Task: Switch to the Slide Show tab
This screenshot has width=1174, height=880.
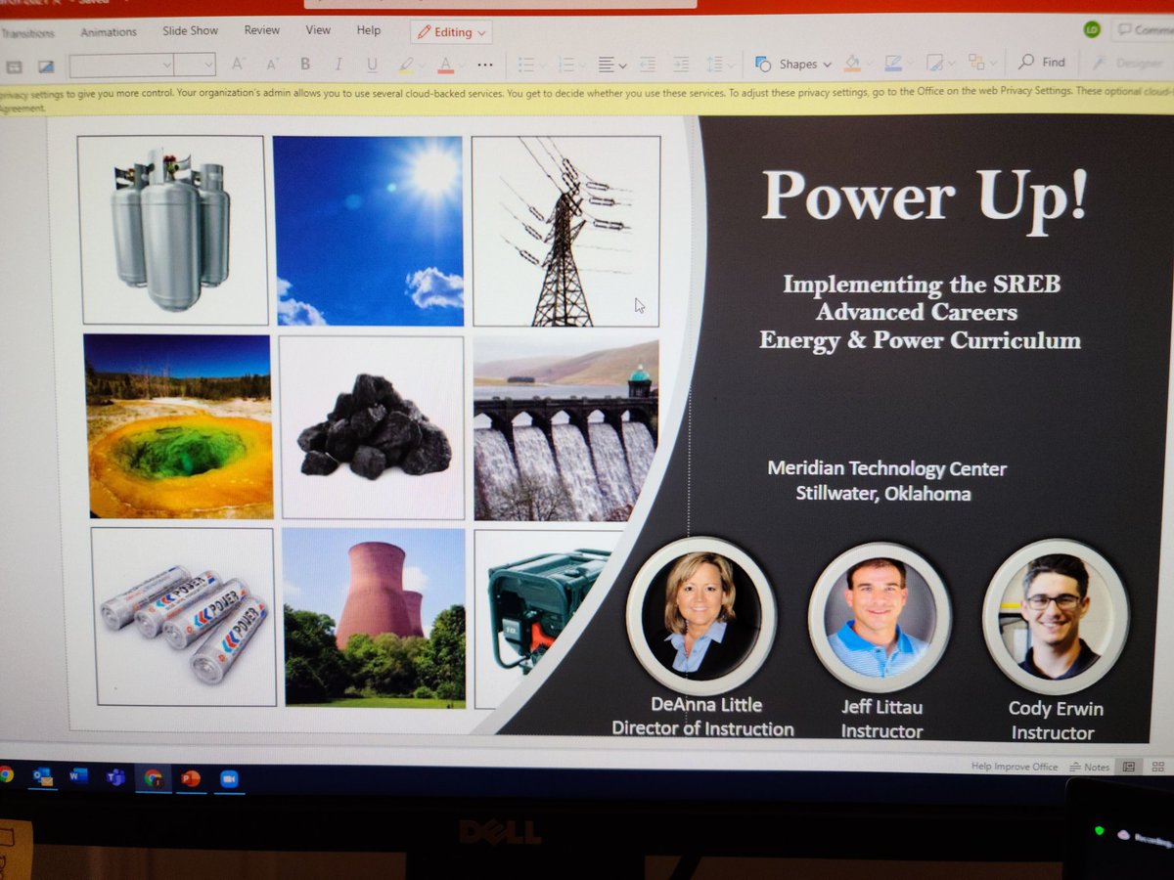Action: pos(190,30)
